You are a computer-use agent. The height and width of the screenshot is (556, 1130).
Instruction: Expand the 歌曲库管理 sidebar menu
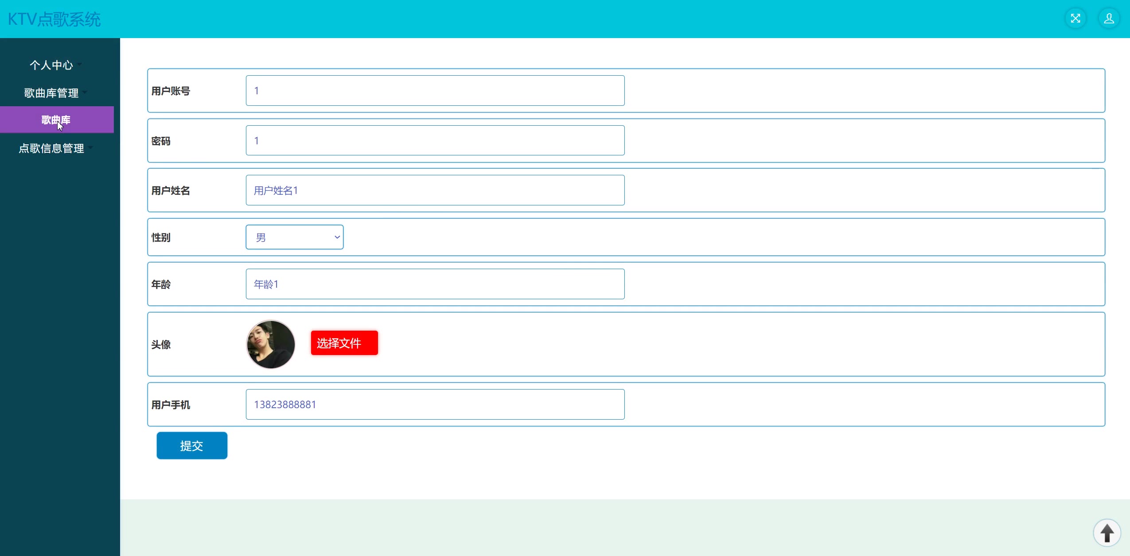click(x=51, y=93)
